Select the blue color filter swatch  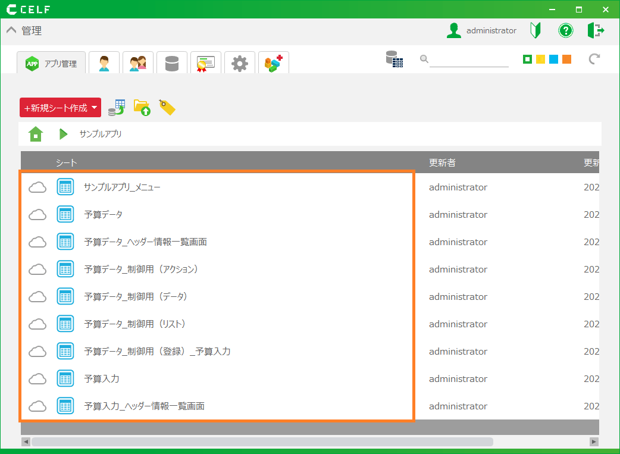point(553,60)
